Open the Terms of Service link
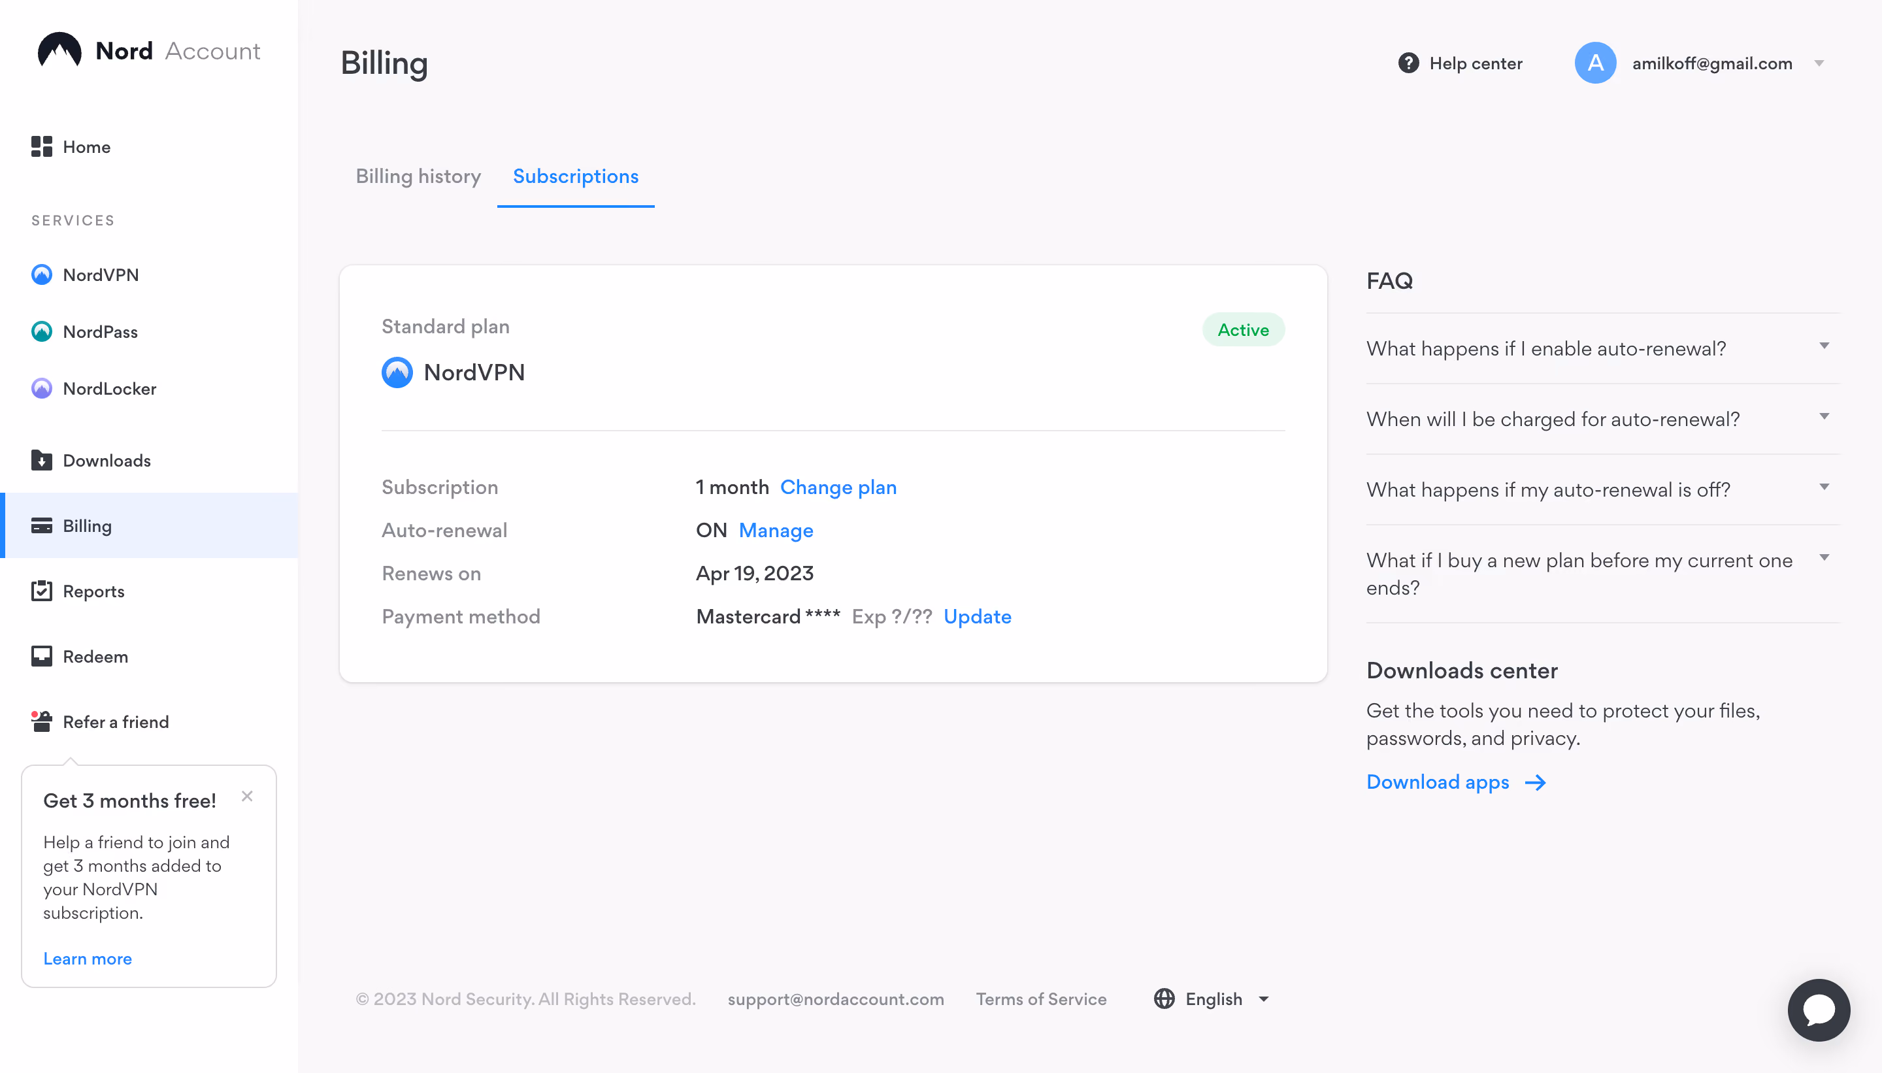1882x1073 pixels. 1041,999
